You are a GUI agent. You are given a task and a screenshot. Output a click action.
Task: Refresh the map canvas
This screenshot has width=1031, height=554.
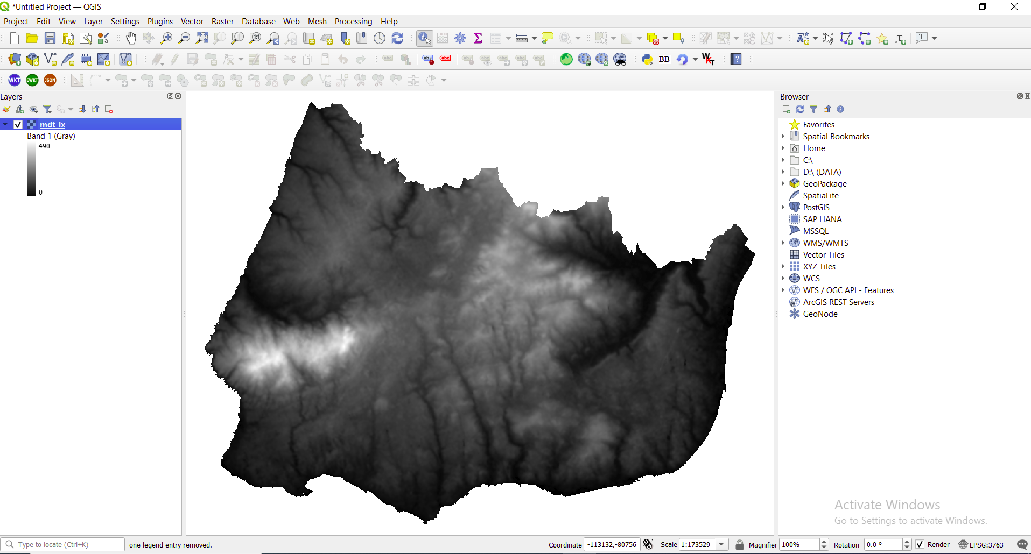point(397,38)
